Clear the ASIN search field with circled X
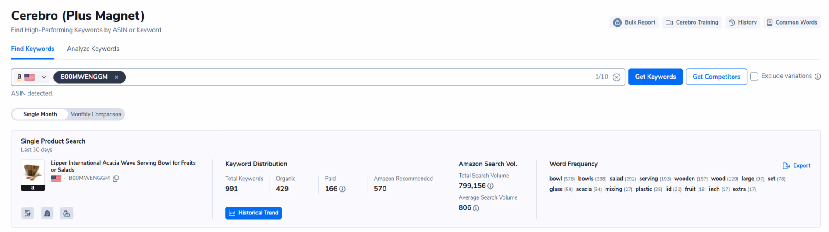The image size is (829, 232). 616,77
